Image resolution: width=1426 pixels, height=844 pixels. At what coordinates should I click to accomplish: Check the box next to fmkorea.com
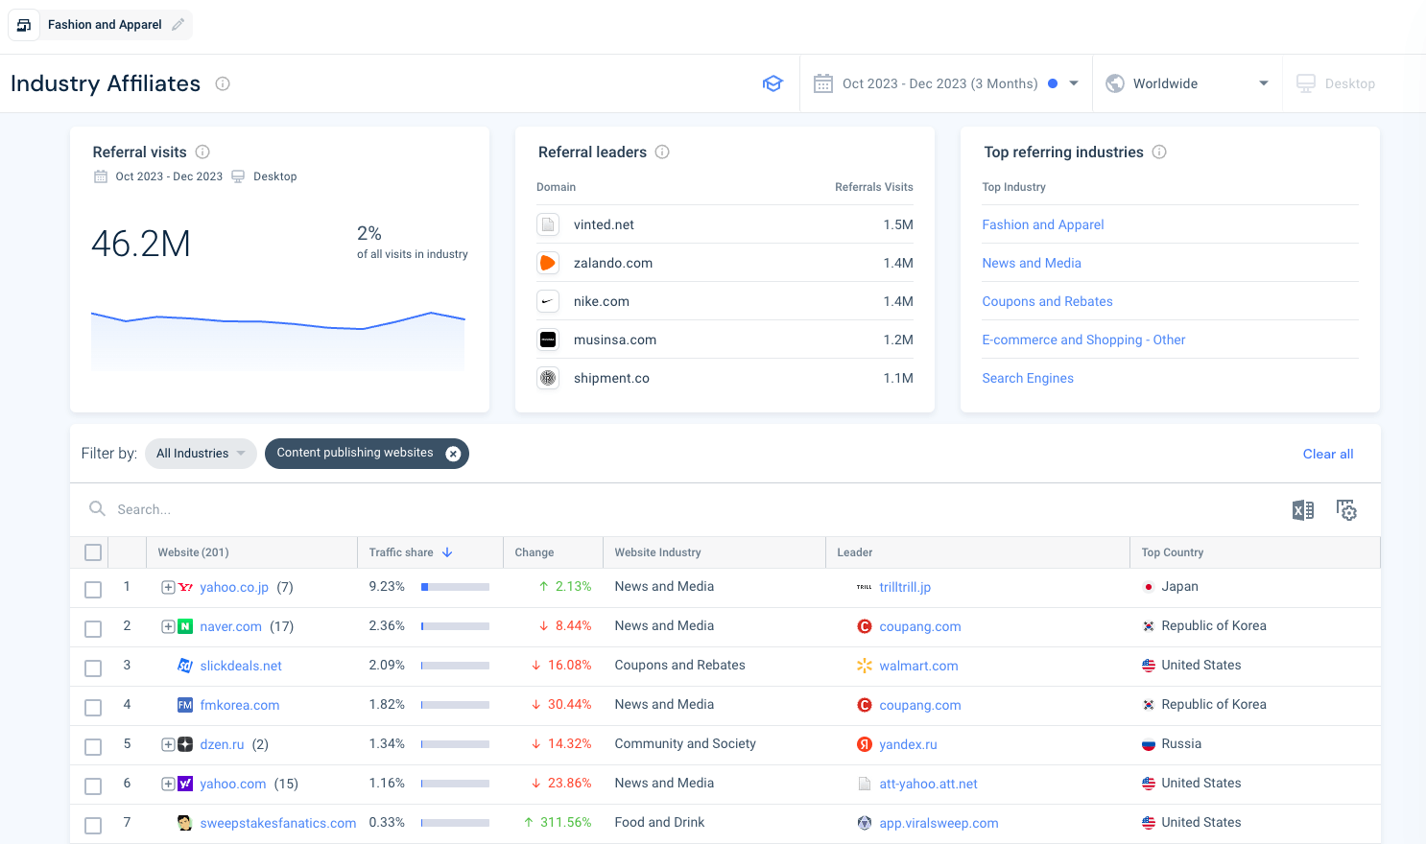coord(93,707)
